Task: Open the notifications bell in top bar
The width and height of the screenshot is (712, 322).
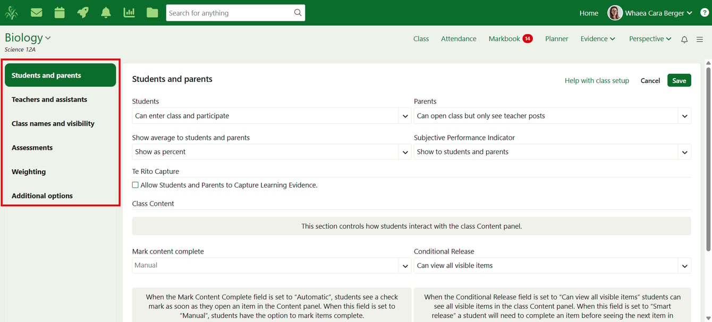Action: [106, 13]
